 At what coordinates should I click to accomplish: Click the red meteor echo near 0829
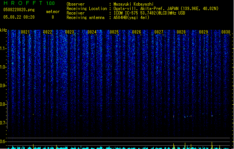(x=212, y=116)
